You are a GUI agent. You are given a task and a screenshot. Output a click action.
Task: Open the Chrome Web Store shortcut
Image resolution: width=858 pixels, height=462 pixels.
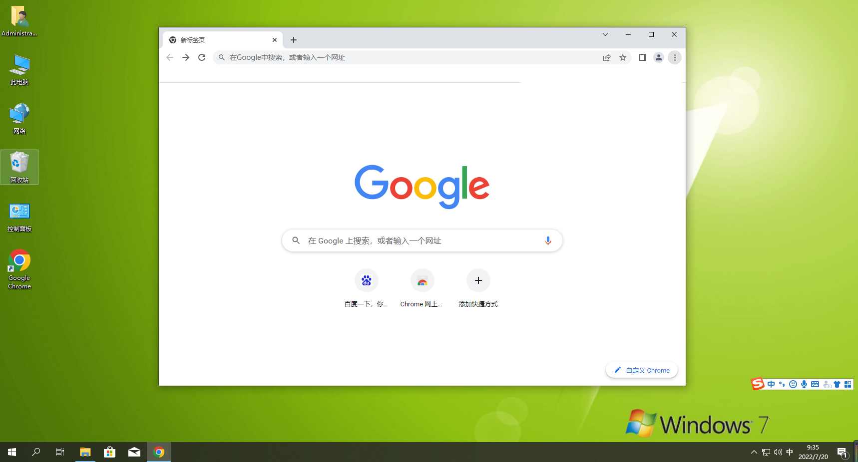coord(422,281)
